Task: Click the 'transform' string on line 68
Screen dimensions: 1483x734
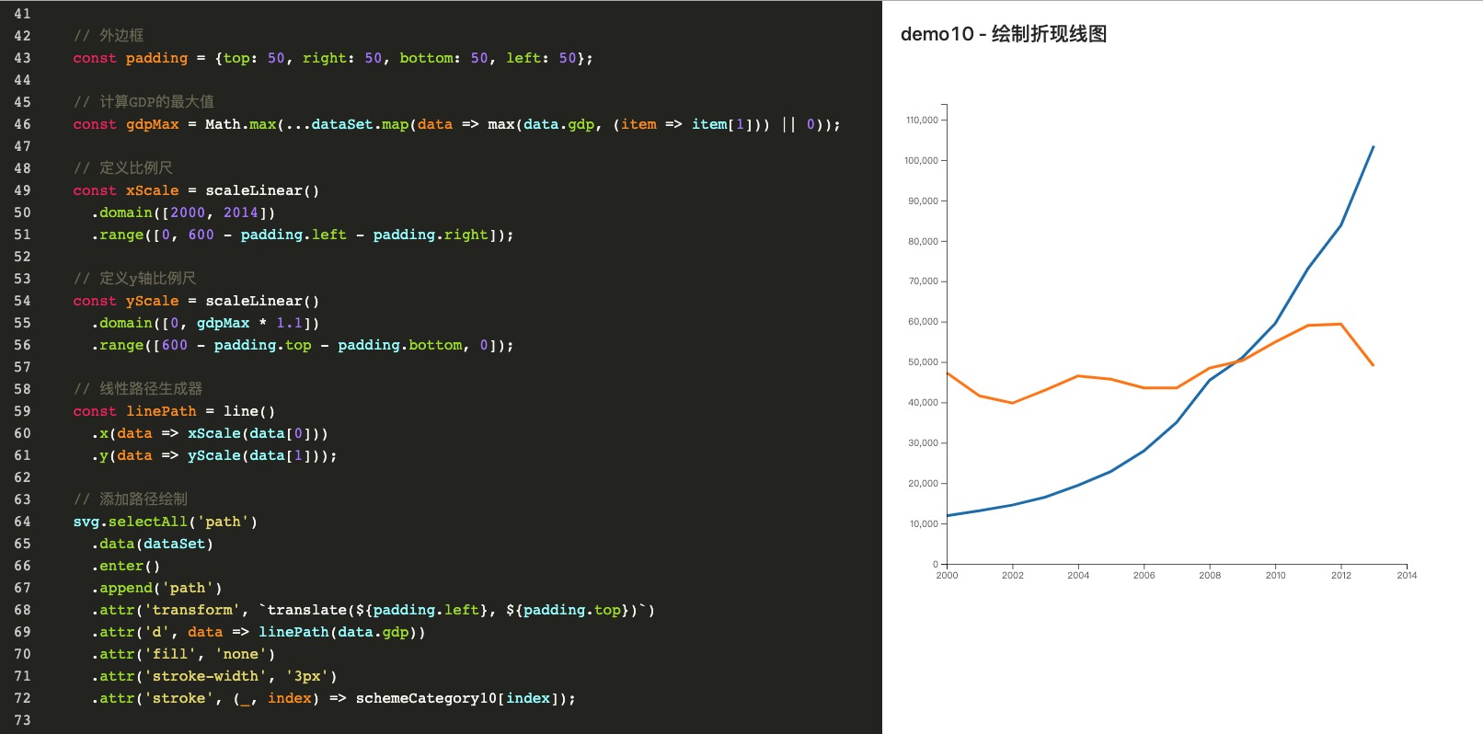Action: [192, 610]
